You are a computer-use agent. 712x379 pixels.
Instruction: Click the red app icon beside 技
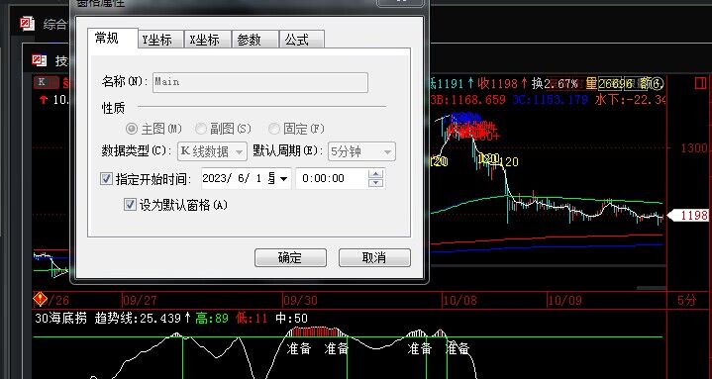[40, 60]
